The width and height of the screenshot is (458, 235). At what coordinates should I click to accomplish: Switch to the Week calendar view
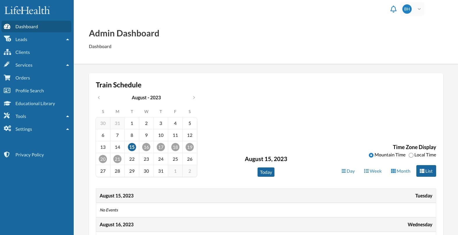tap(373, 171)
